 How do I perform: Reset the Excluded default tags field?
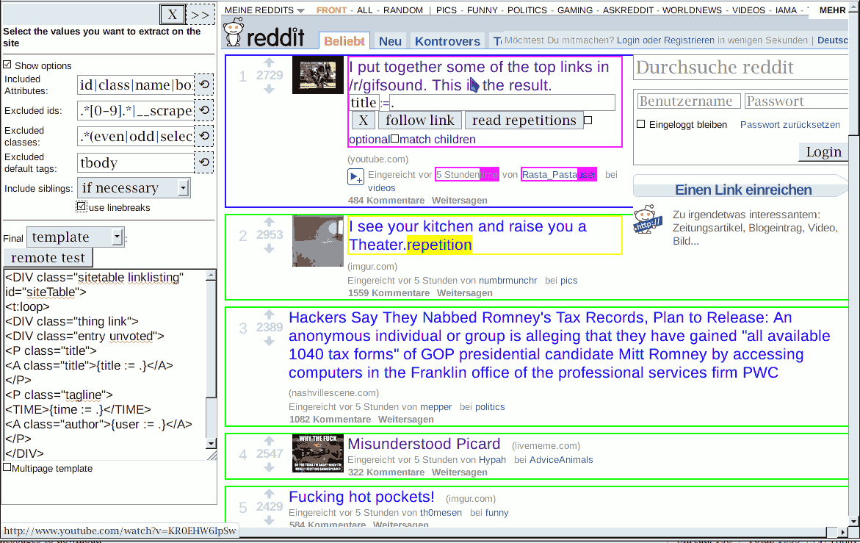(x=204, y=162)
